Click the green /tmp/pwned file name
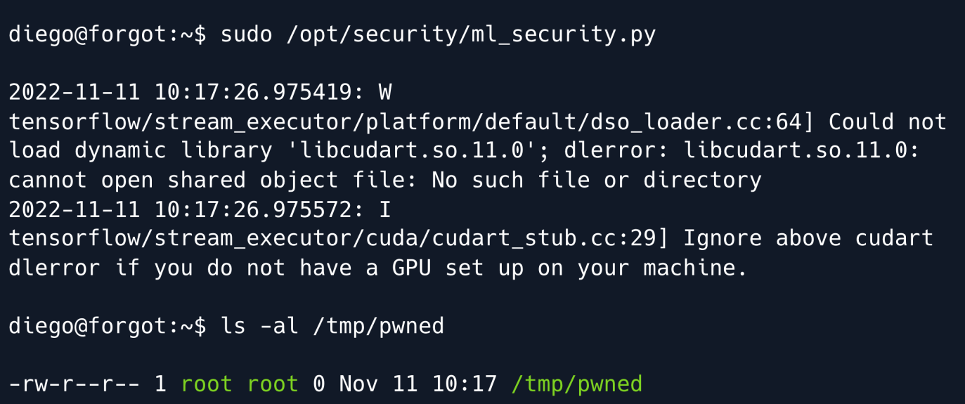965x404 pixels. pyautogui.click(x=576, y=384)
